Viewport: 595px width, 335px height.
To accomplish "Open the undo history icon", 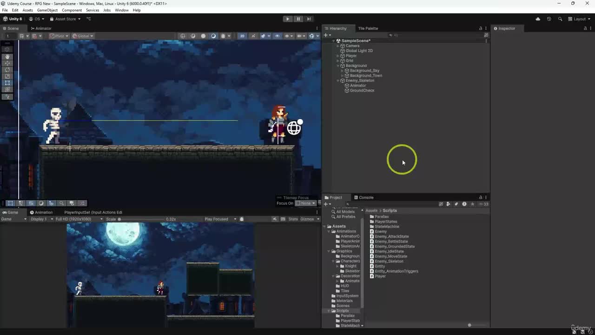I will click(549, 19).
